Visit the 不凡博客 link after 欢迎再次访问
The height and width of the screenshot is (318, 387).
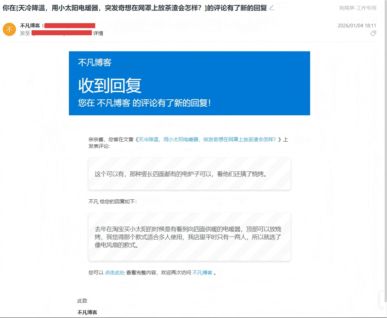coord(202,272)
